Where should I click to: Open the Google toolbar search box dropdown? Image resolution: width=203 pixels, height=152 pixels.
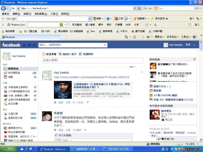click(89, 19)
